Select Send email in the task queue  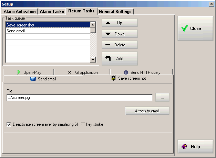(48, 31)
